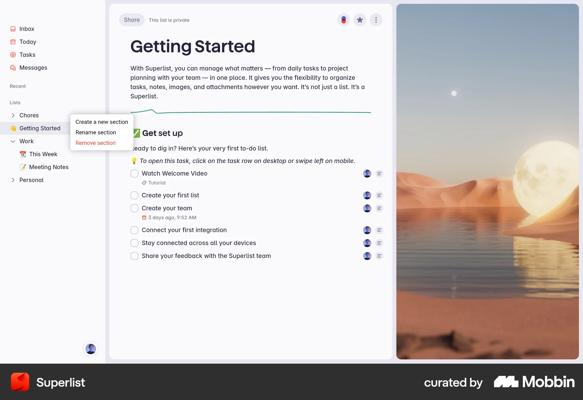
Task: Collapse the Work section
Action: pos(13,141)
